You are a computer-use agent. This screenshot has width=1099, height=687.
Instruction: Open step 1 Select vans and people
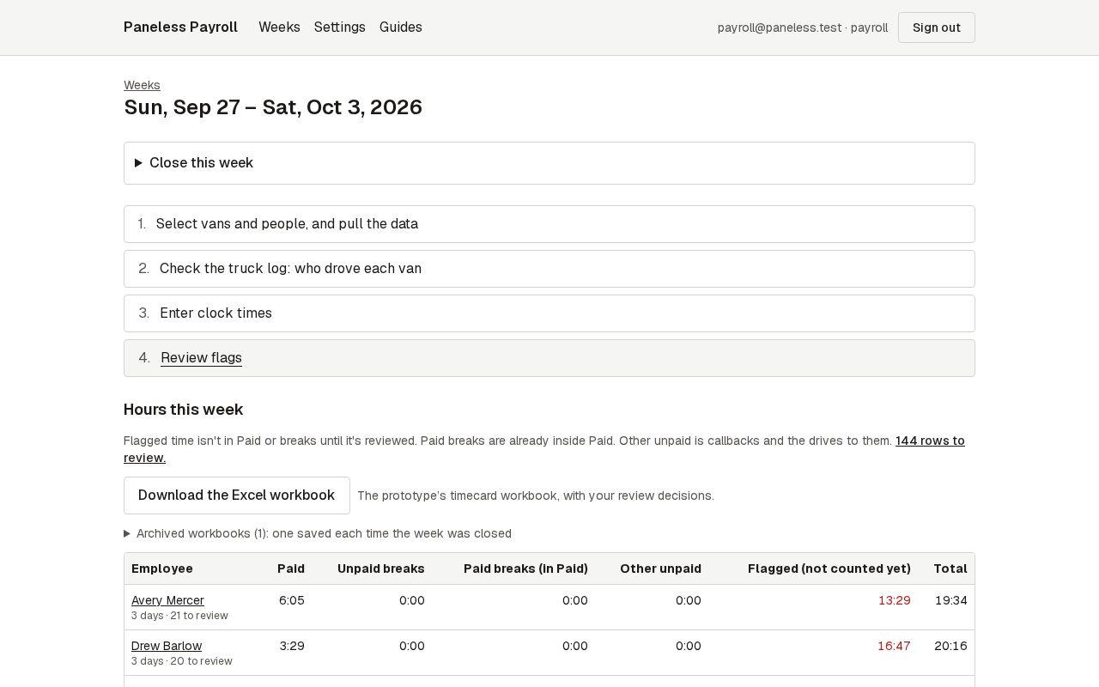[x=549, y=224]
